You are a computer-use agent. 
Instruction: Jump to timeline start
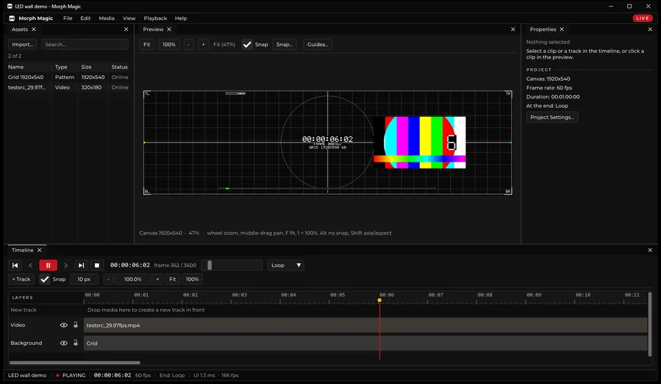click(14, 265)
